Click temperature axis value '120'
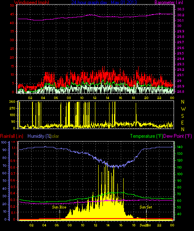Screen dimensions: 194x231 coord(180,160)
